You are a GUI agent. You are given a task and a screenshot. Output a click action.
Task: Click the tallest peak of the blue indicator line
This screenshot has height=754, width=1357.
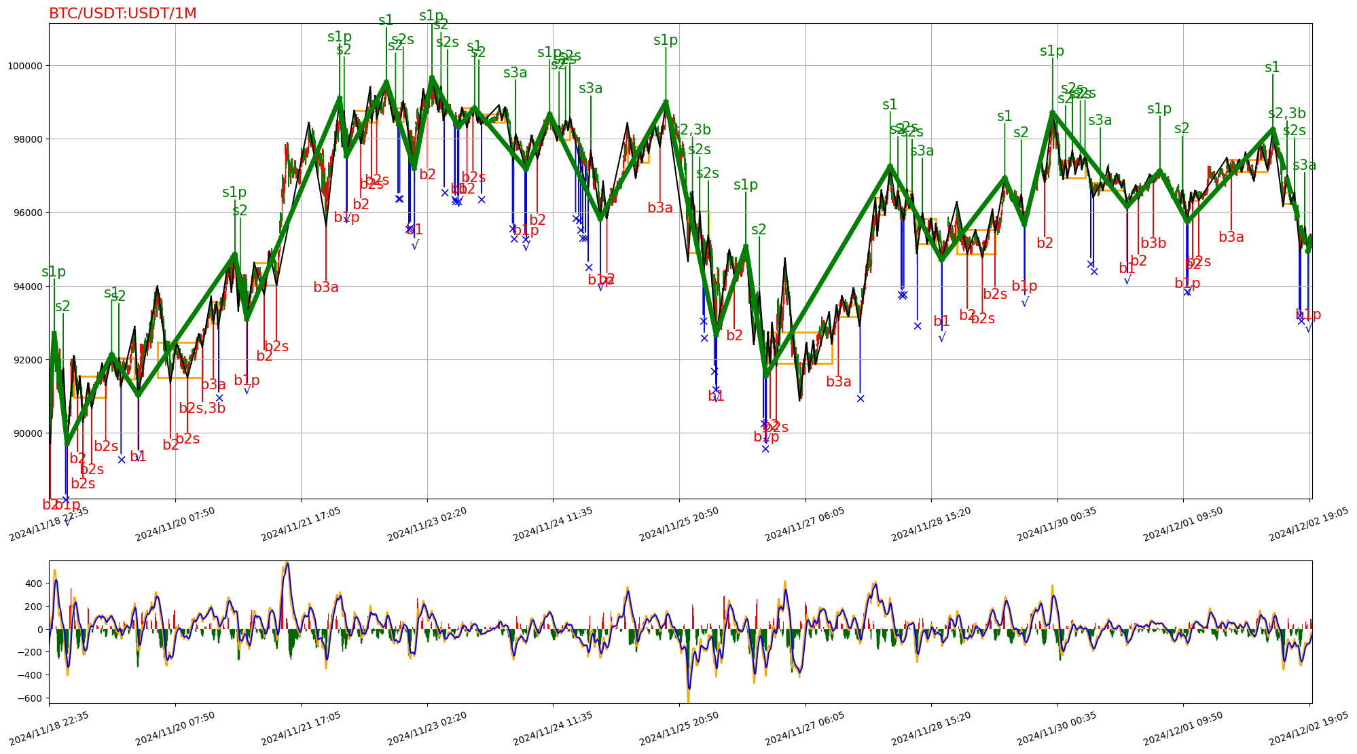287,564
